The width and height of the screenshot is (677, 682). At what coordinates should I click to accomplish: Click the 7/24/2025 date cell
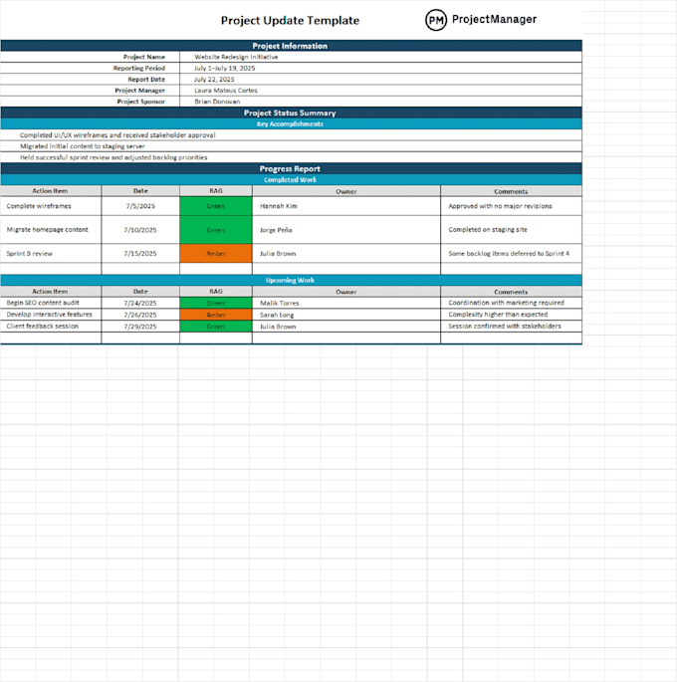coord(140,303)
